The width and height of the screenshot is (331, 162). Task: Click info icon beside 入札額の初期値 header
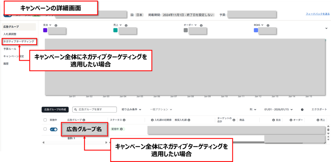(x=152, y=120)
